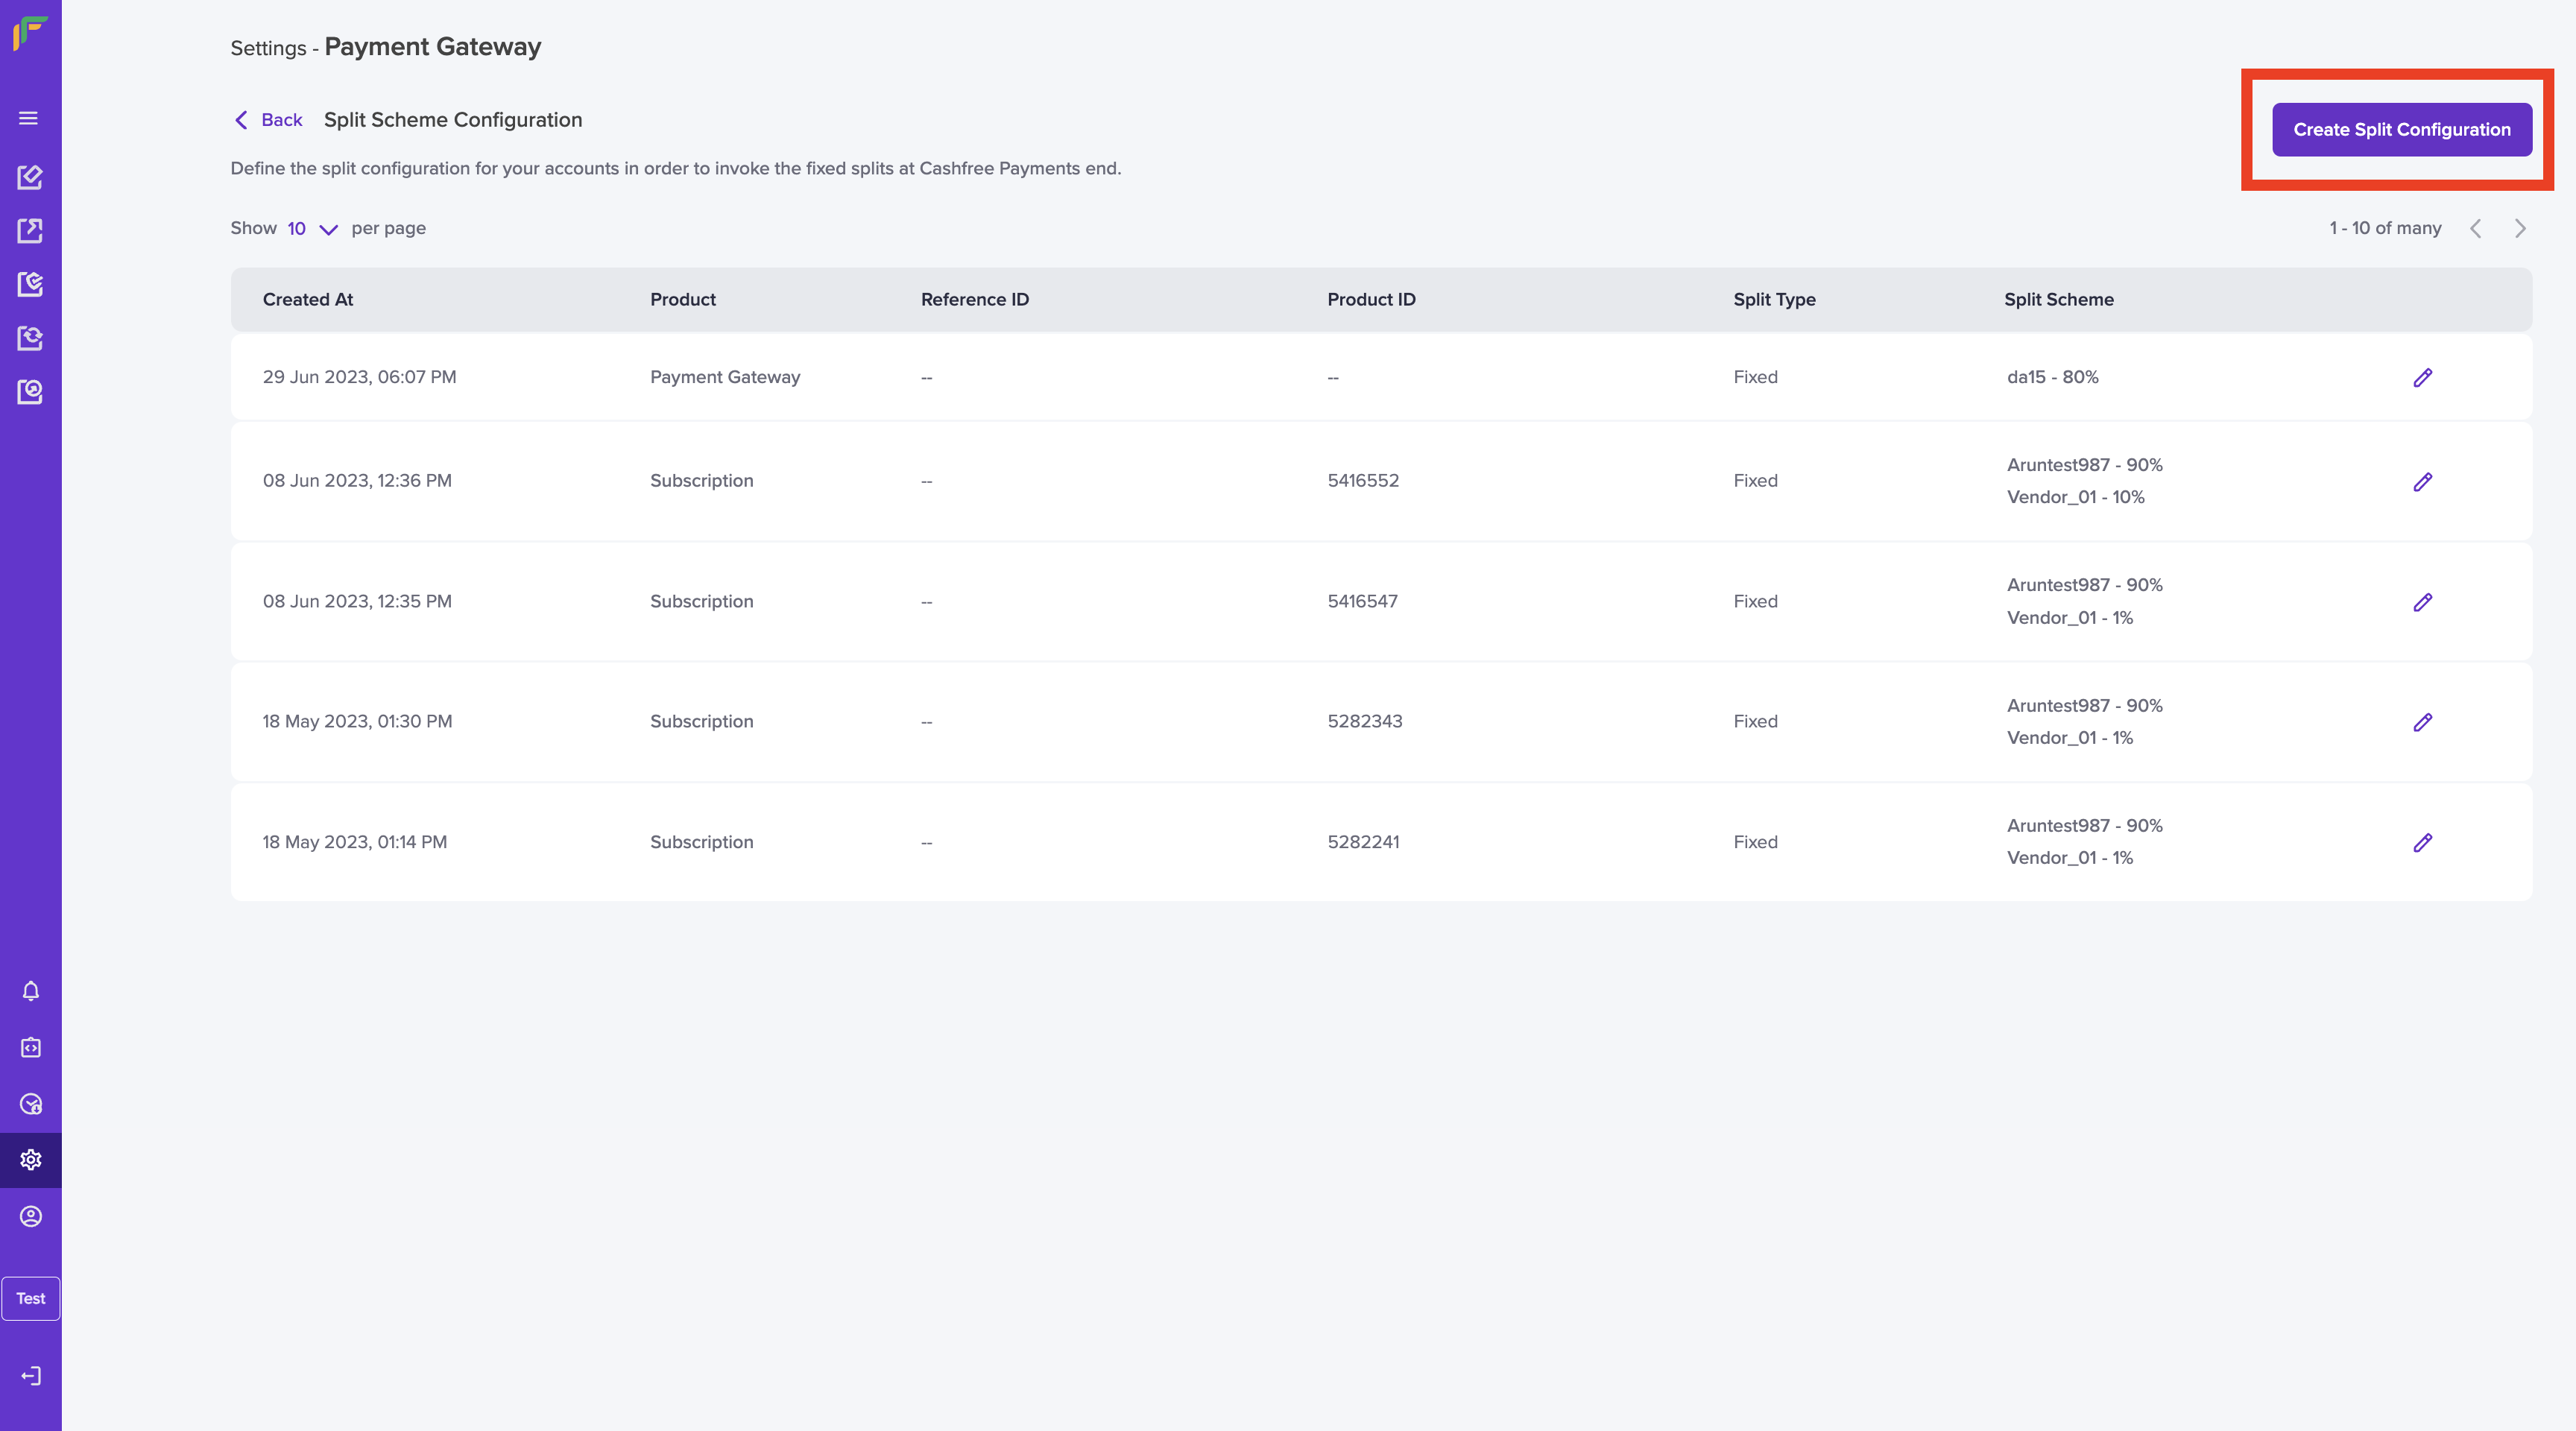Open the developers code icon in sidebar

[x=31, y=1047]
